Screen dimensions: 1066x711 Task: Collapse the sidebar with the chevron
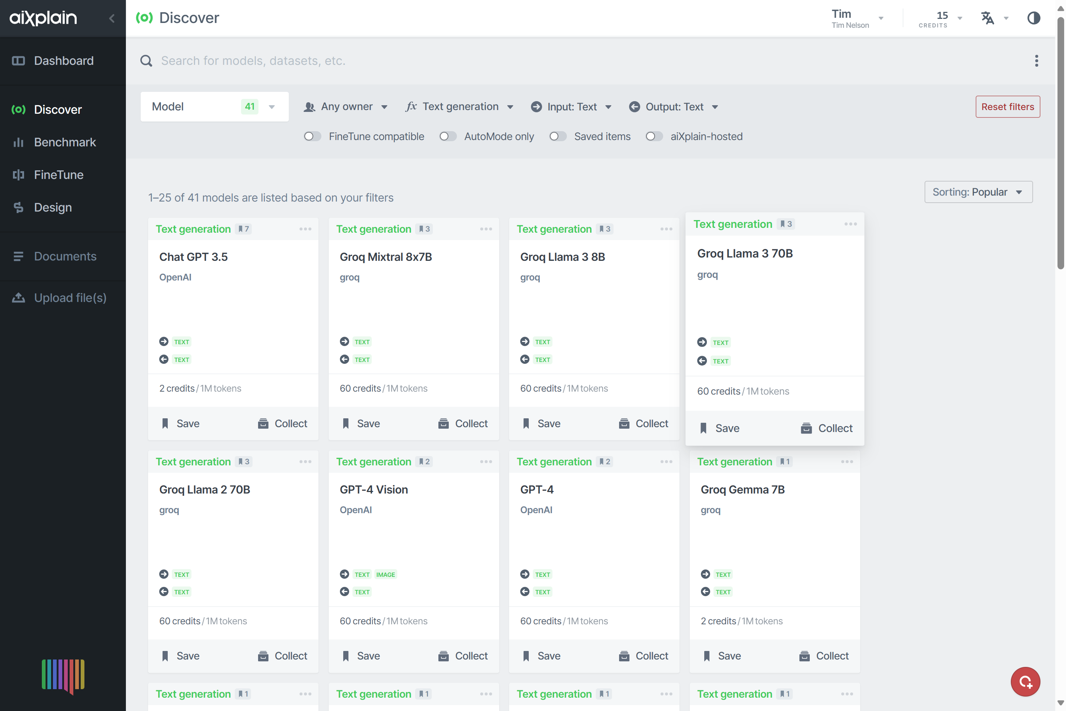(111, 18)
